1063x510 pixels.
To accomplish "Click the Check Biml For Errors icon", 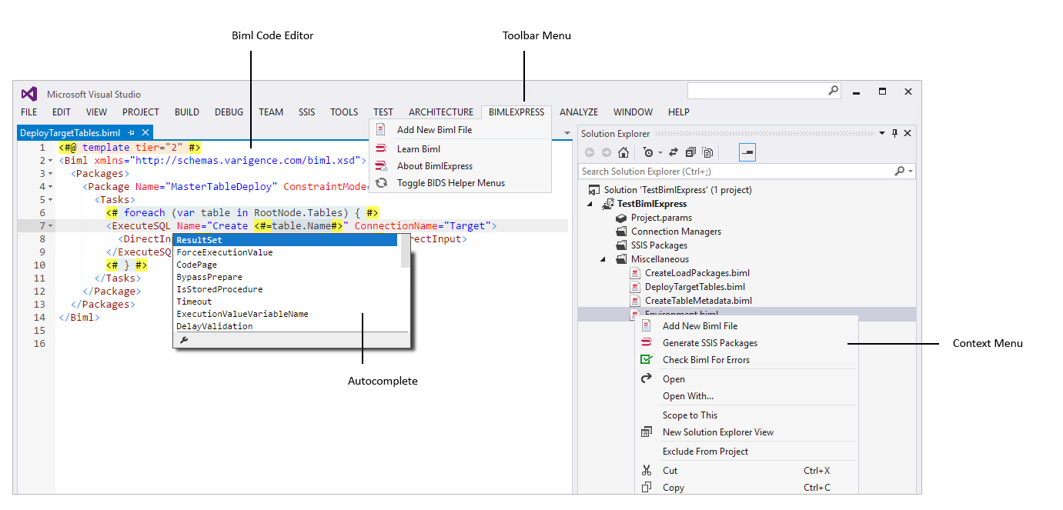I will 646,359.
